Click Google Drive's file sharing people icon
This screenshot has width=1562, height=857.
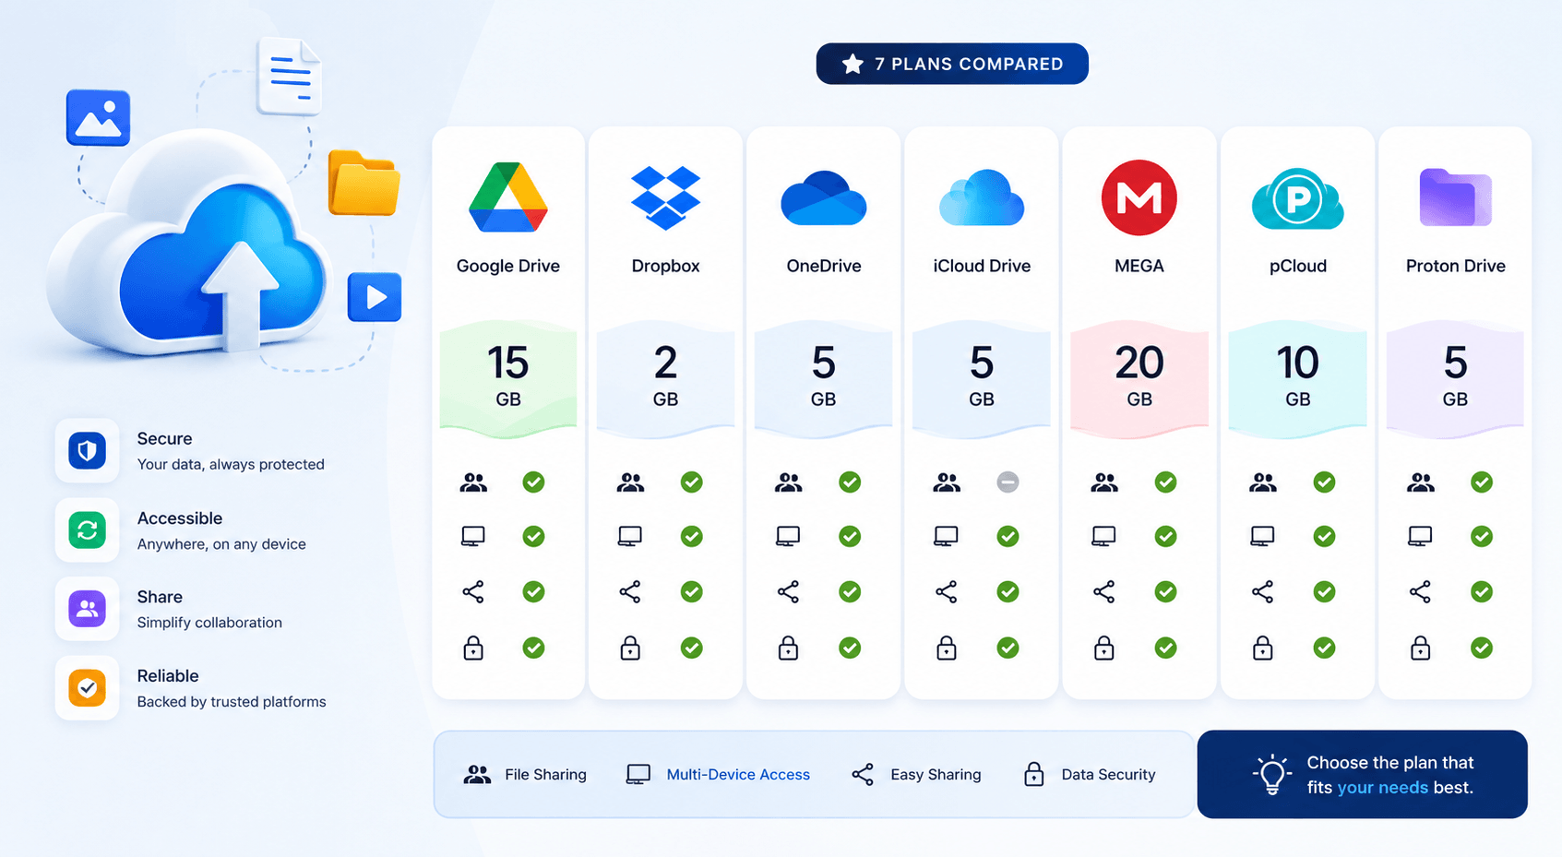pos(473,482)
